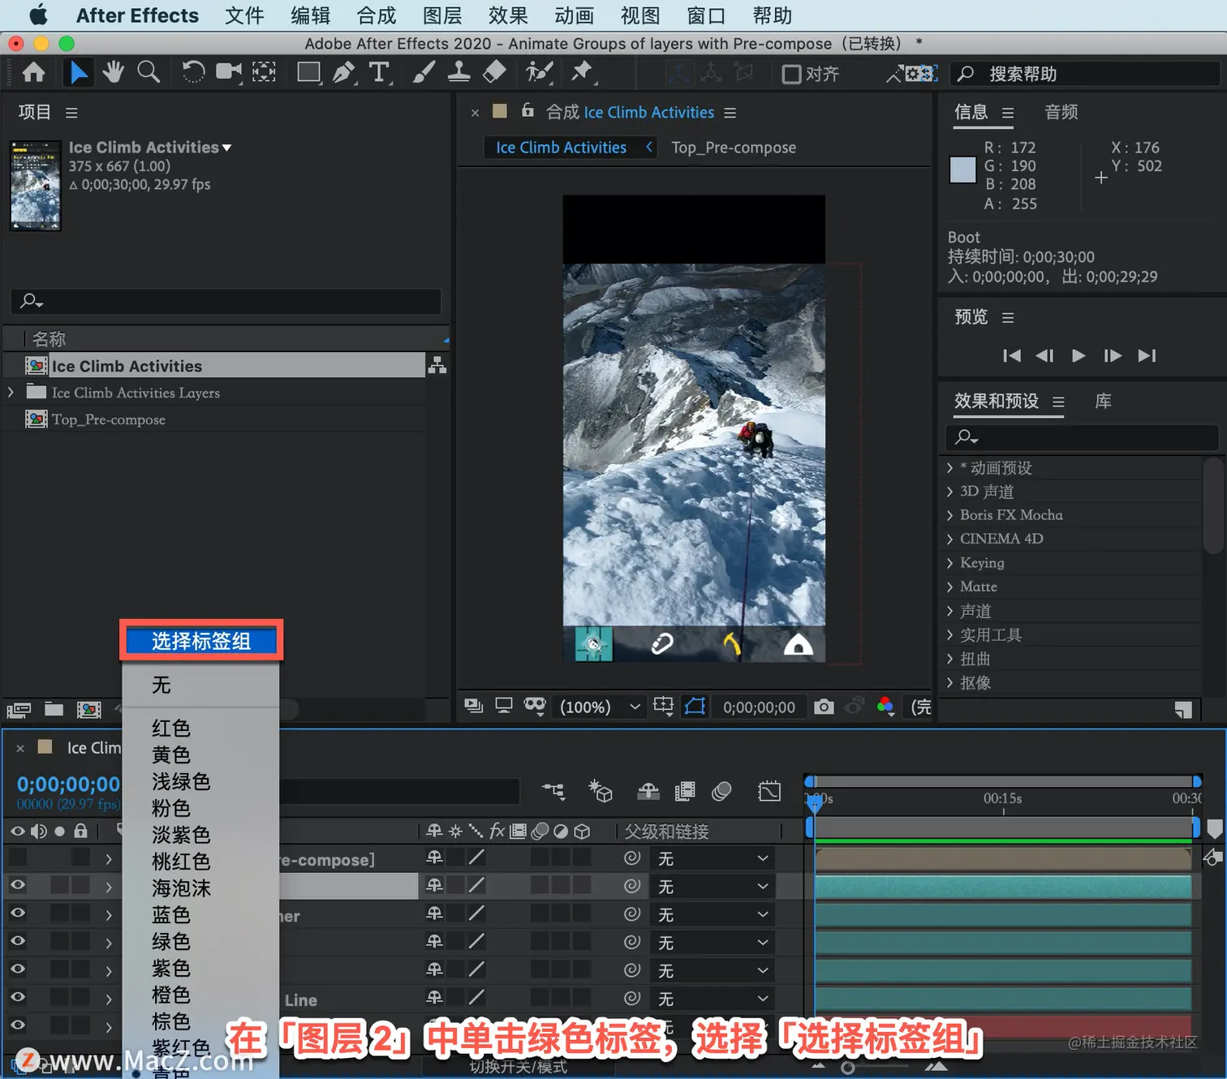Toggle the lock on the composition tab
This screenshot has width=1227, height=1079.
527,110
